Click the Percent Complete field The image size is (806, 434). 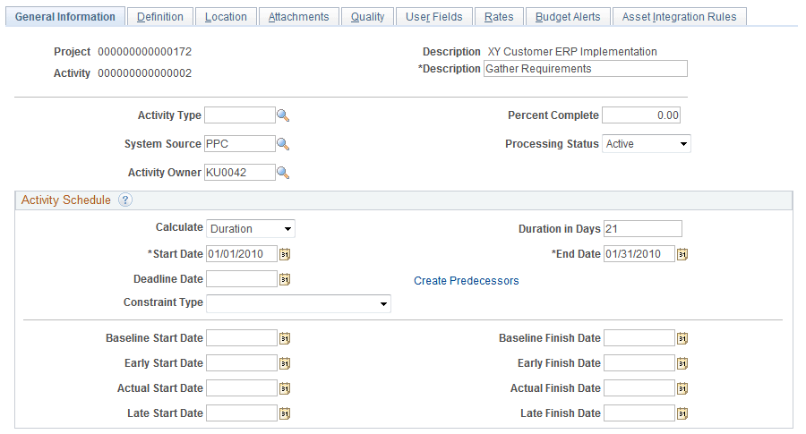641,115
